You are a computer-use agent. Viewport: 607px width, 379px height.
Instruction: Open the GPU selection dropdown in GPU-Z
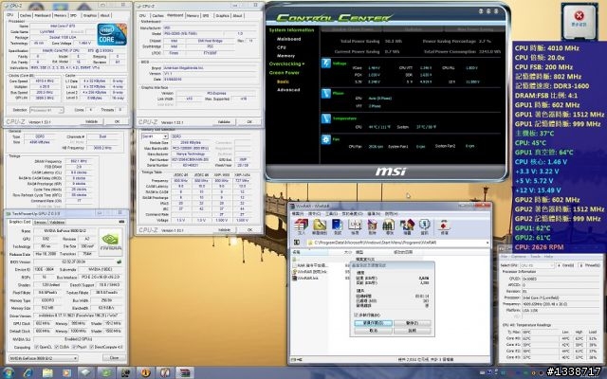pyautogui.click(x=44, y=358)
